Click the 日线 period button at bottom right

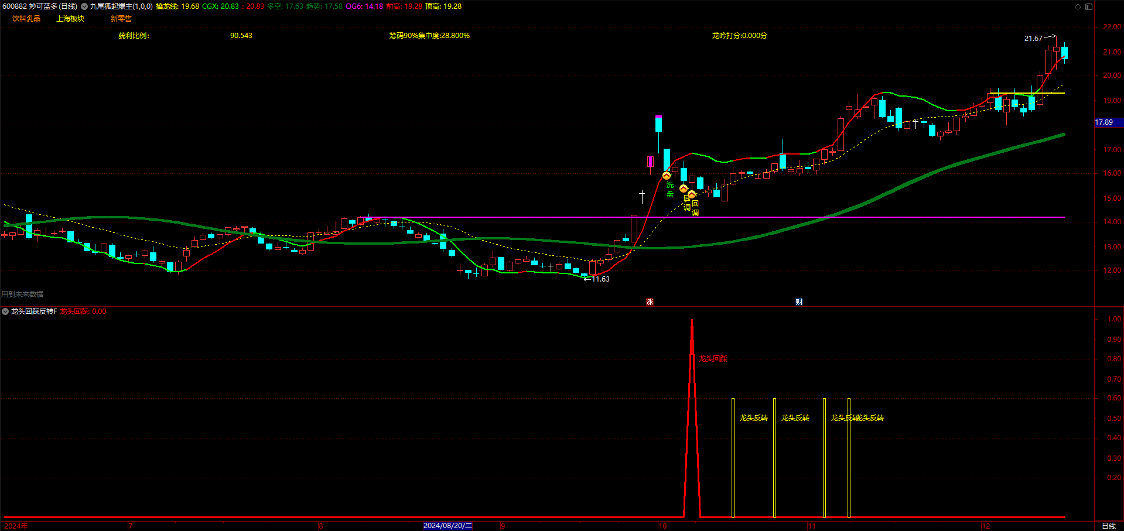tap(1109, 526)
